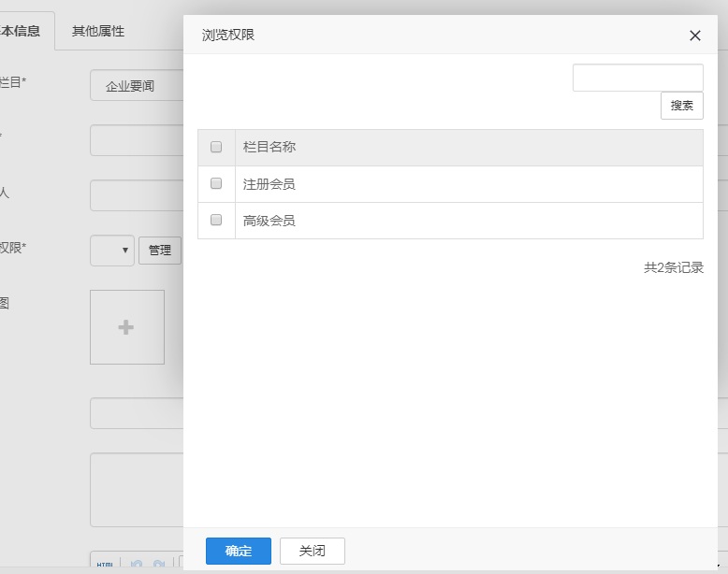Click the search input field in dialog
This screenshot has width=728, height=574.
coord(637,78)
